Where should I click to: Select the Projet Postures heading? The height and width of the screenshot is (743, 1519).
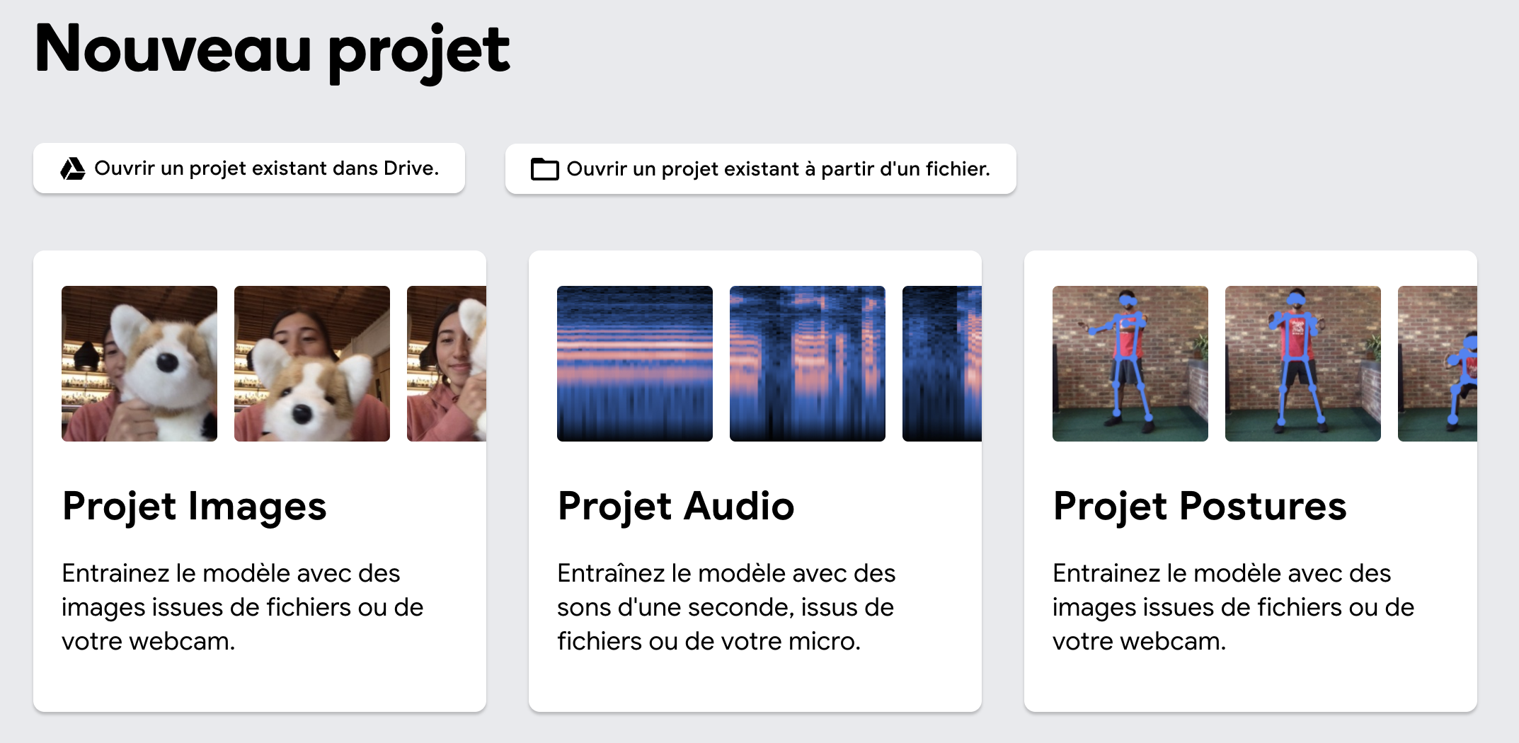pos(1200,506)
